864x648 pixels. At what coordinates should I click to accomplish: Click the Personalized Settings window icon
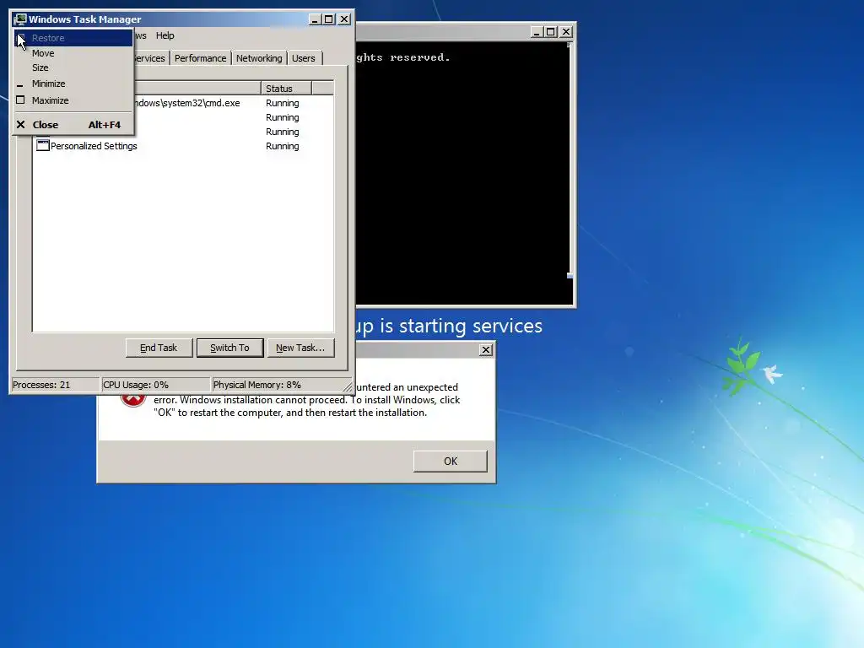tap(42, 145)
